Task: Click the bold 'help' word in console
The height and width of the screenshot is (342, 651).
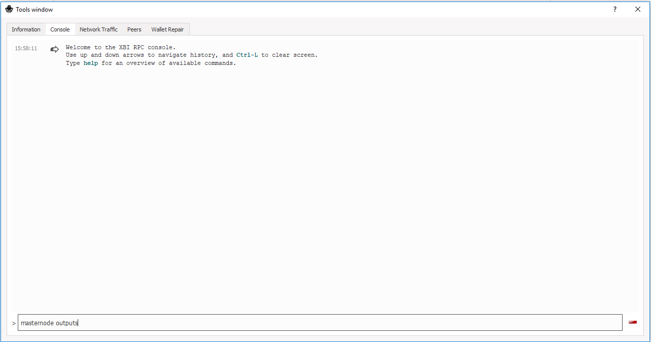Action: [91, 63]
